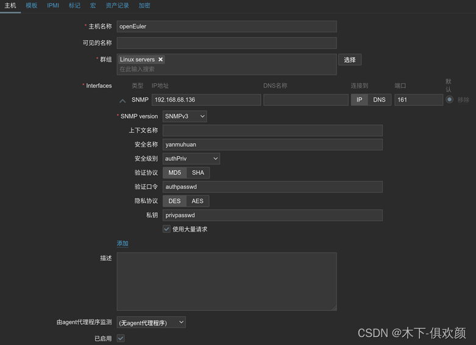Edit the 验证口令 field authpasswd
476x345 pixels.
(272, 187)
